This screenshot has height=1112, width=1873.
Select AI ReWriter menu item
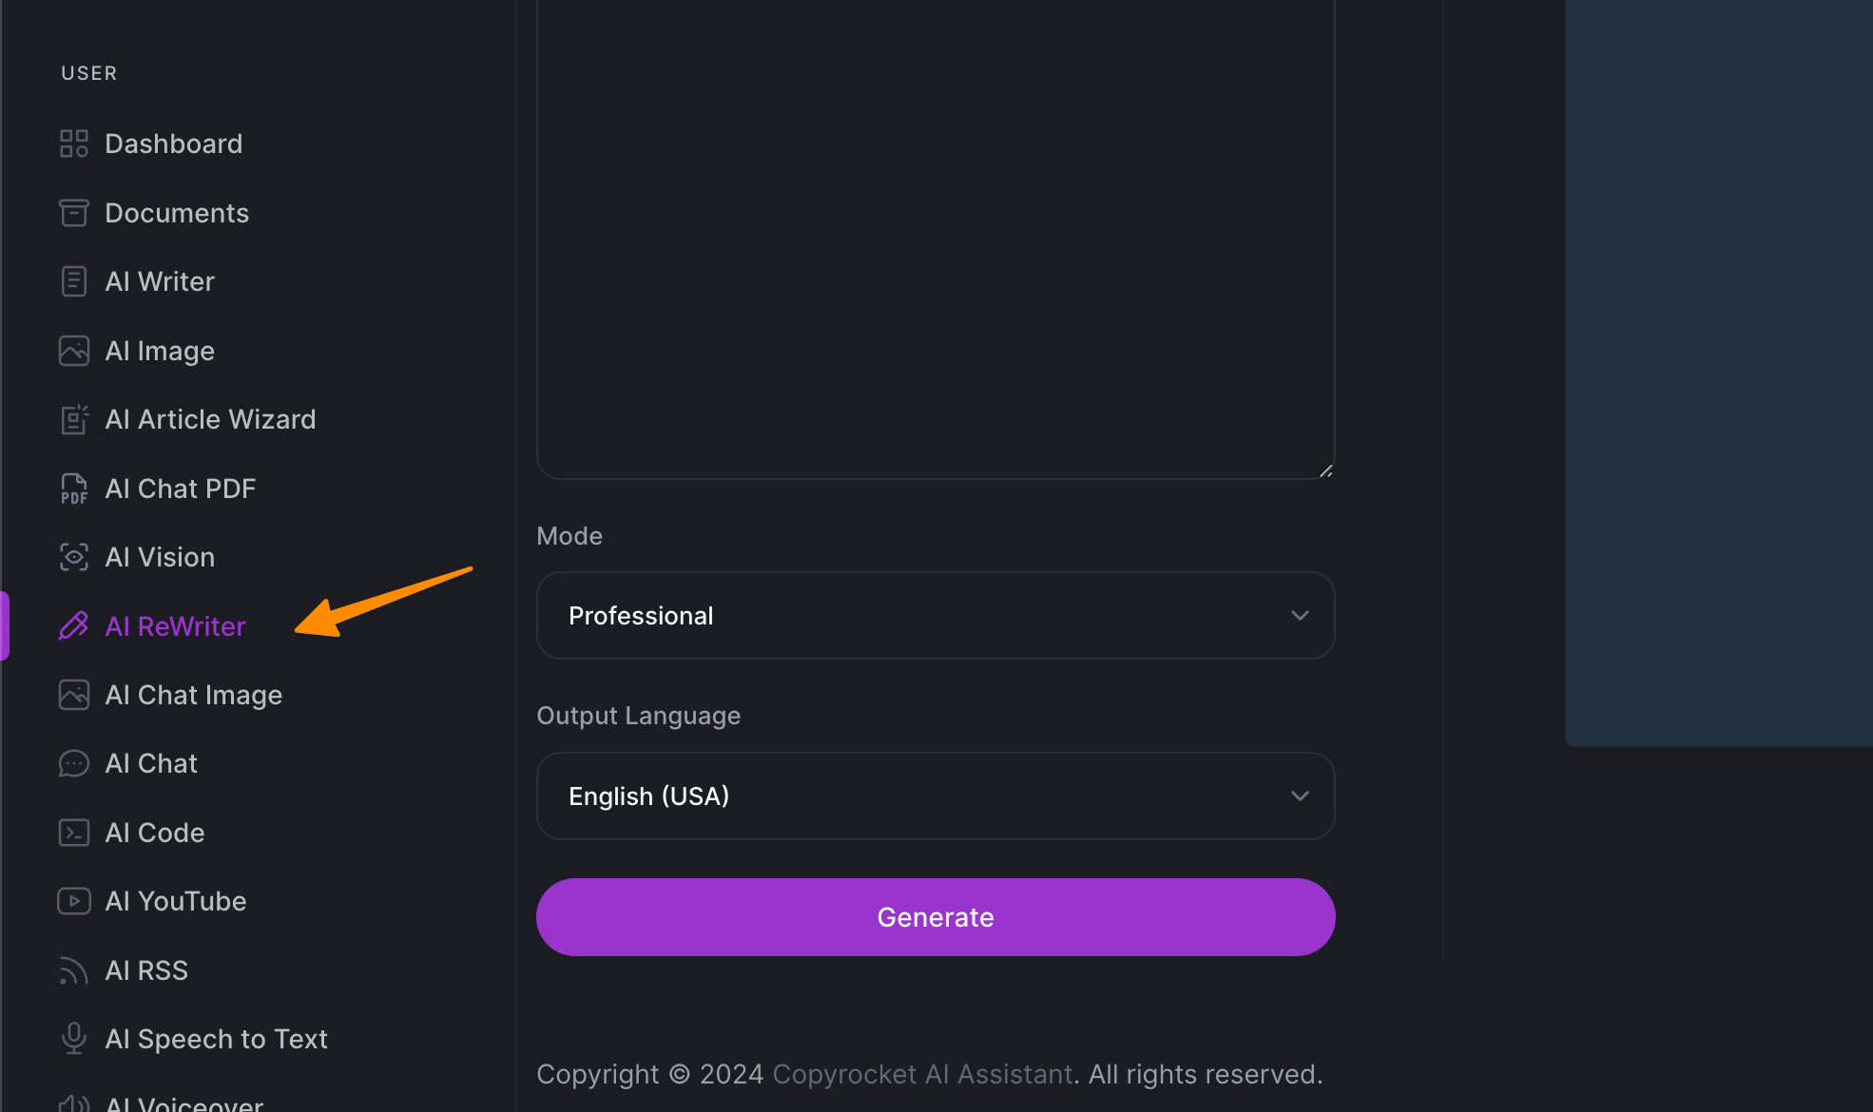(175, 626)
